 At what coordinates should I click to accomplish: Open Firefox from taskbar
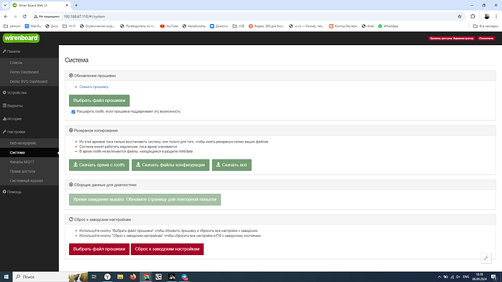pos(133,277)
